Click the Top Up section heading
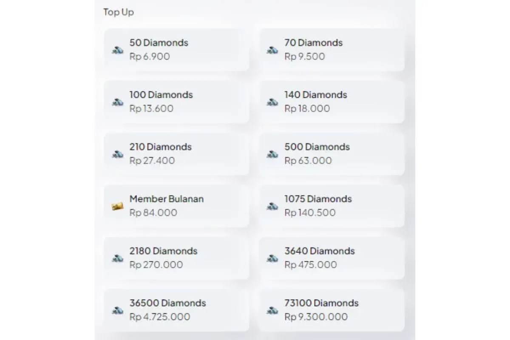 [x=118, y=12]
